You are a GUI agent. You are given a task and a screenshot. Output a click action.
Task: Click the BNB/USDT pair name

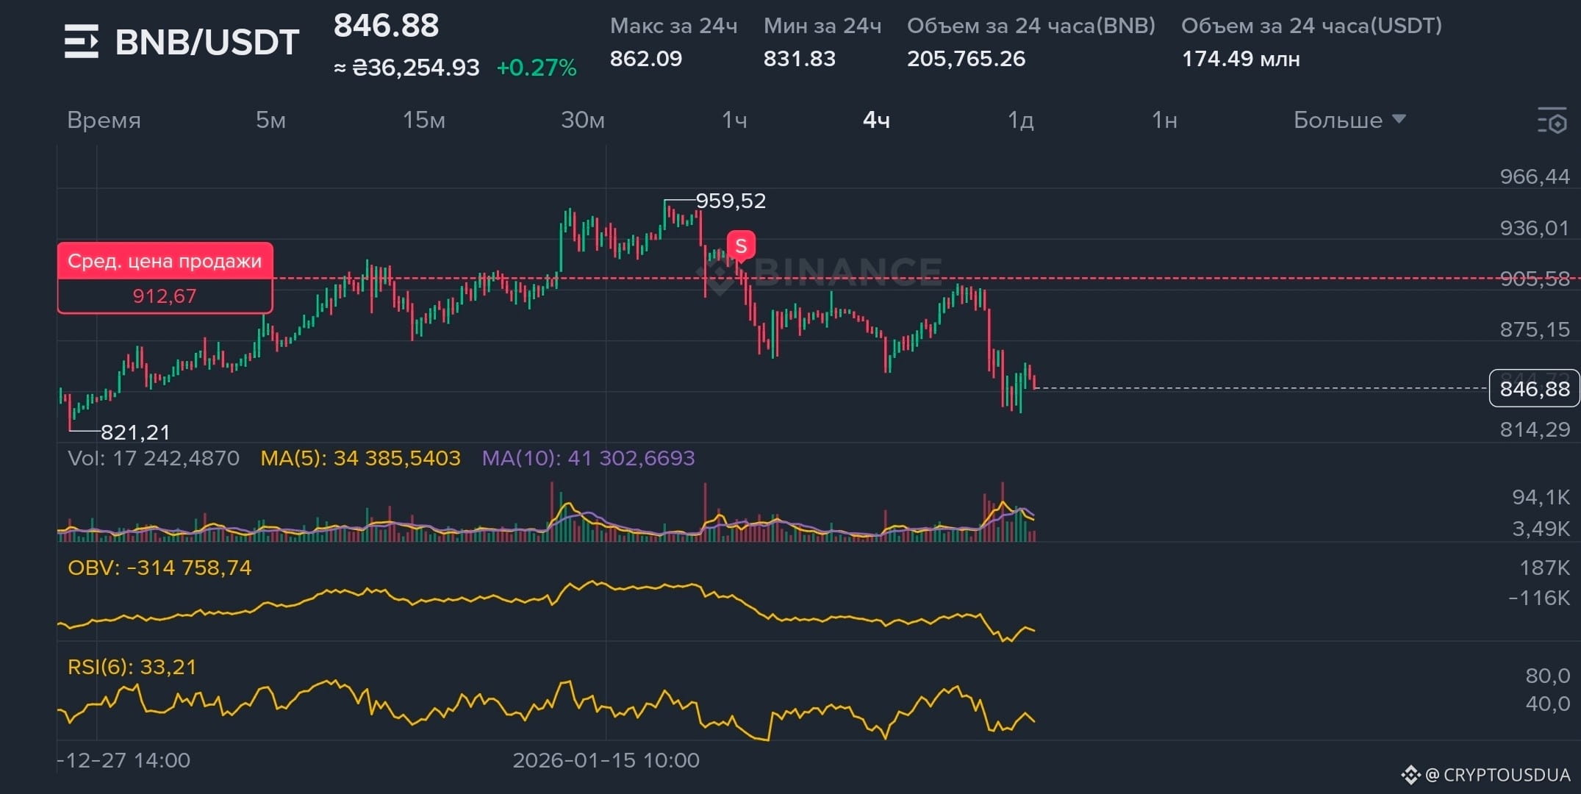pyautogui.click(x=207, y=42)
